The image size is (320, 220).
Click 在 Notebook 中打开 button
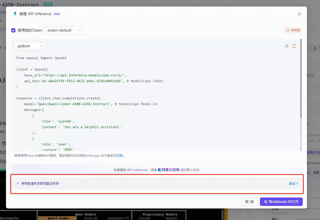[281, 202]
